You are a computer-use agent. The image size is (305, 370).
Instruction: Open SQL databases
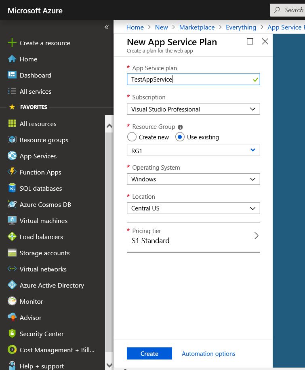point(40,188)
